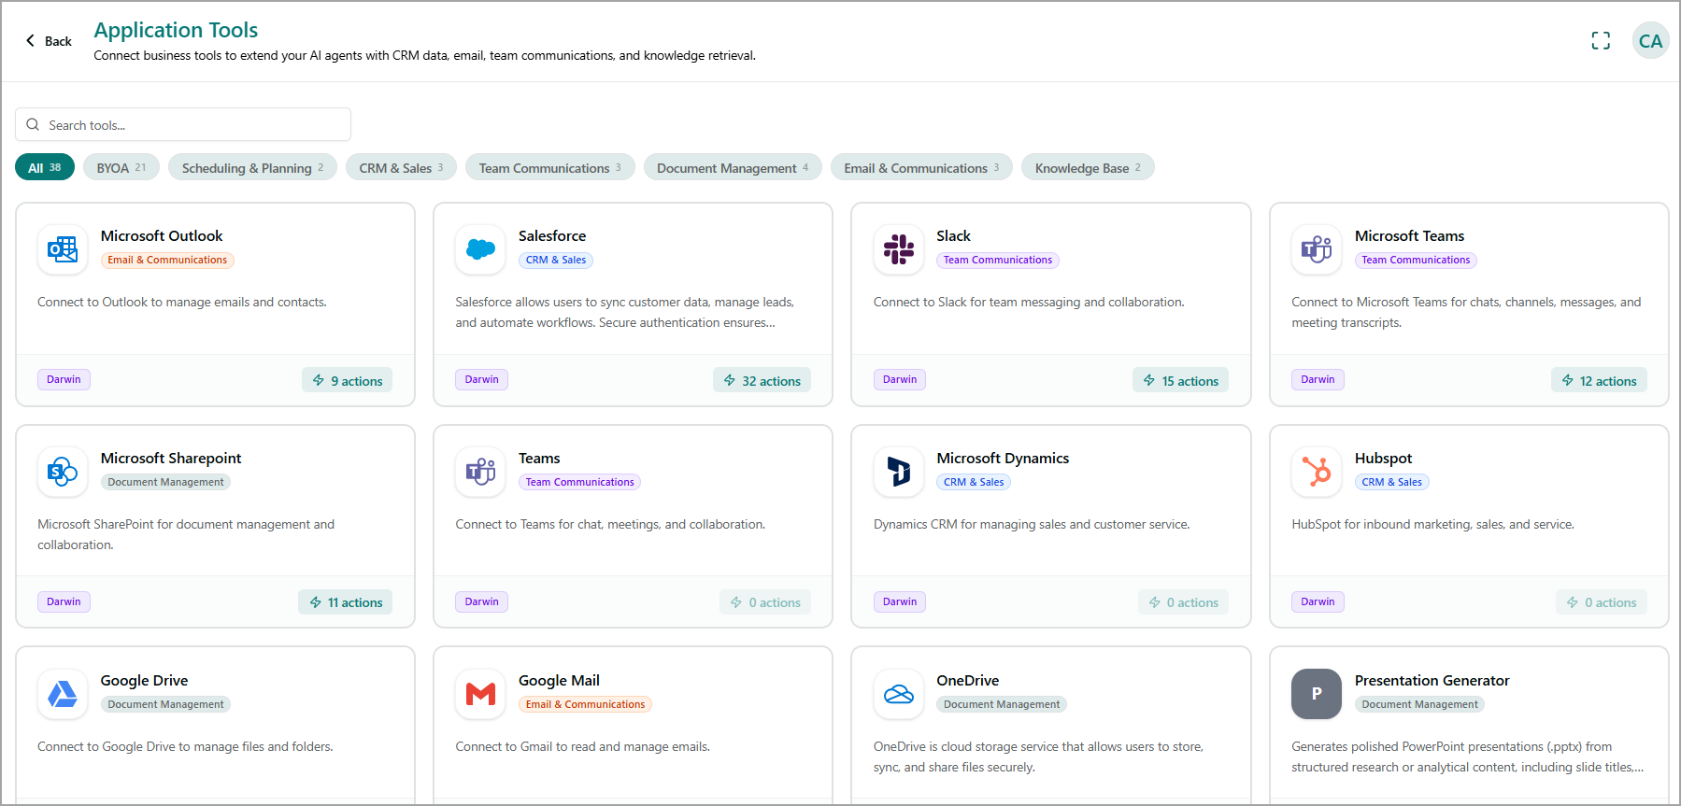1681x806 pixels.
Task: Click Team Communications tag under Slack
Action: [997, 261]
